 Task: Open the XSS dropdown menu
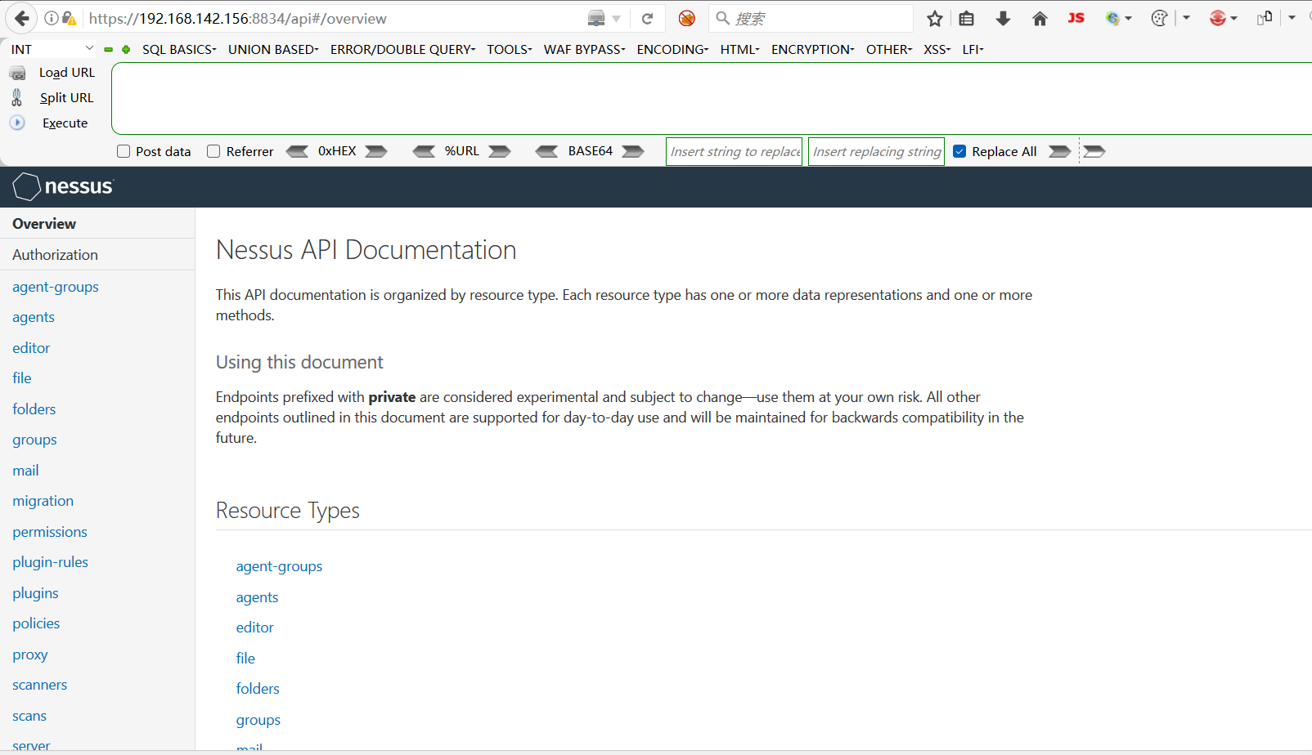(x=937, y=49)
